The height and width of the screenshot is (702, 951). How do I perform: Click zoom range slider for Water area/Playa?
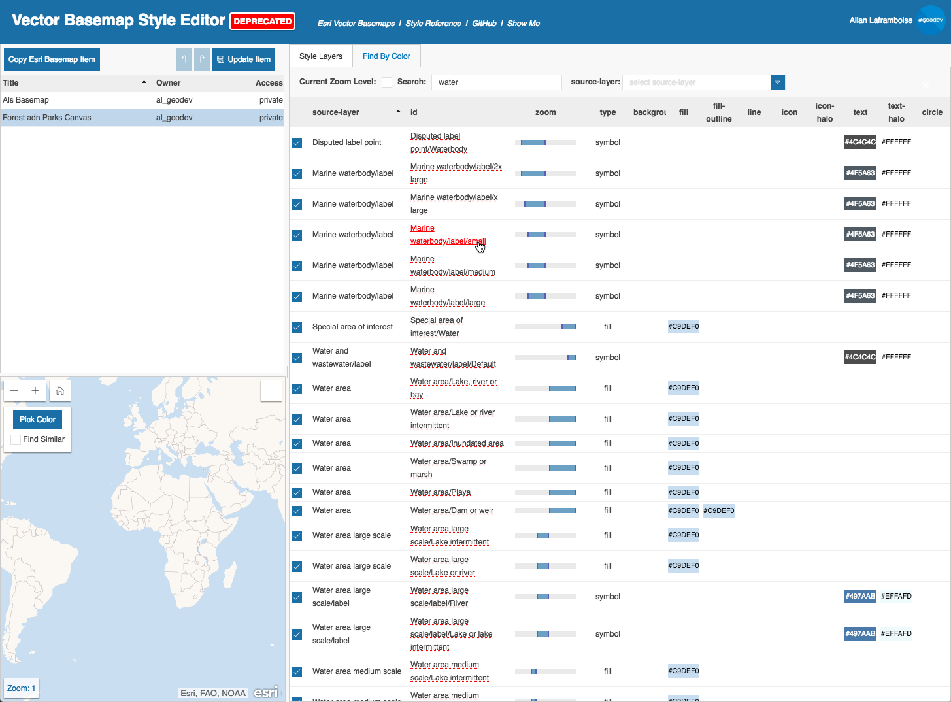tap(546, 492)
